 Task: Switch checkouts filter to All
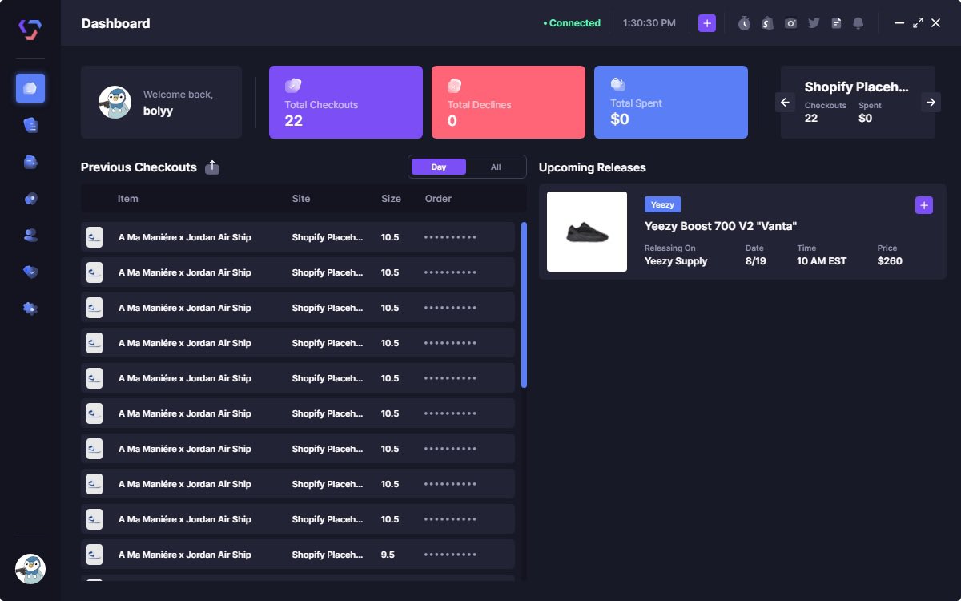point(496,167)
